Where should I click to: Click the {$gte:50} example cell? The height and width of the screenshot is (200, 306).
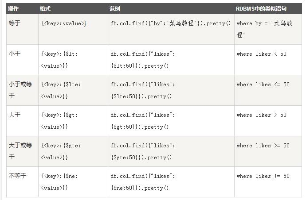(171, 151)
